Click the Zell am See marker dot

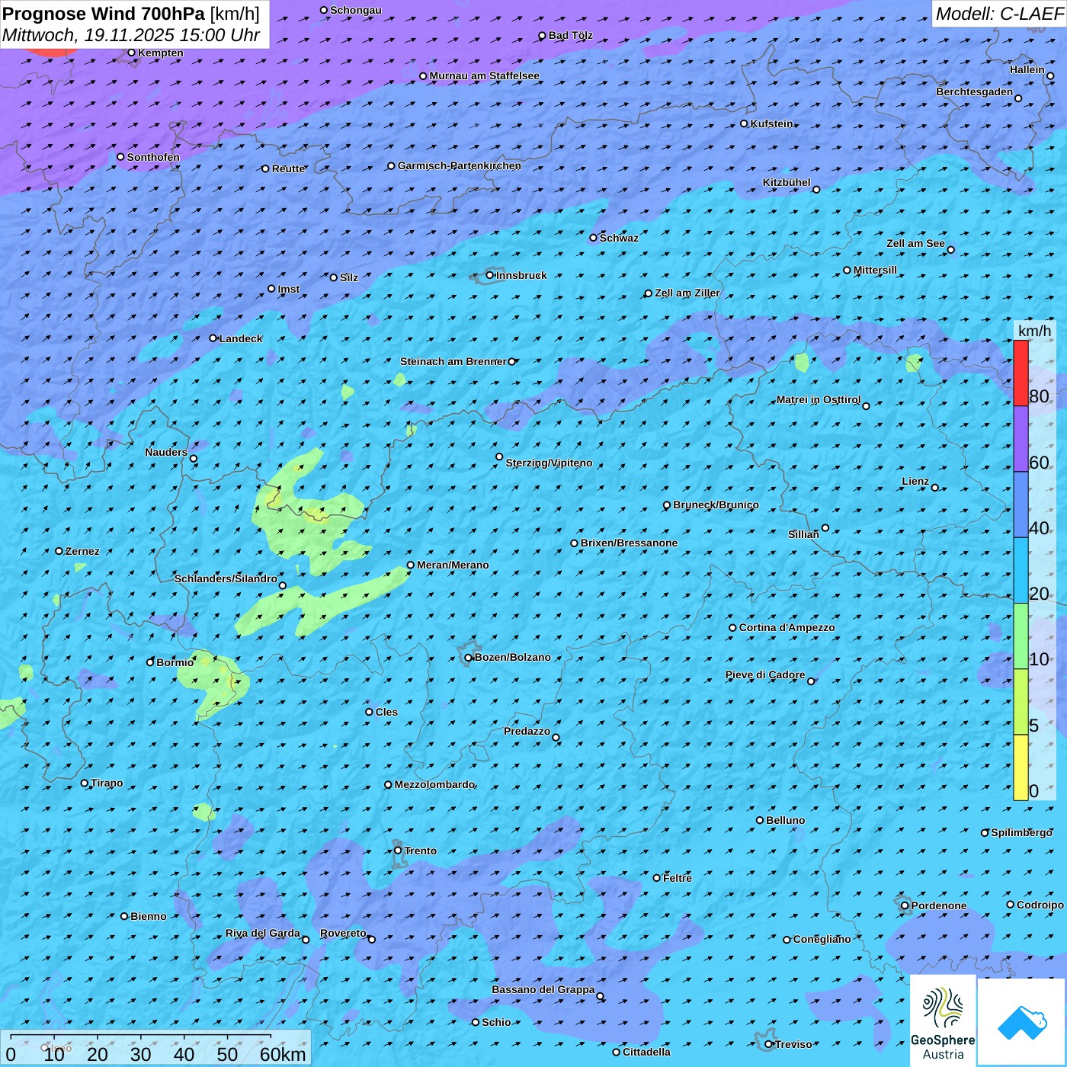tap(950, 249)
